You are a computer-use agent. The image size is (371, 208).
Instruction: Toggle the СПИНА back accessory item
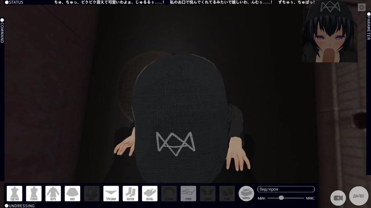pos(208,194)
